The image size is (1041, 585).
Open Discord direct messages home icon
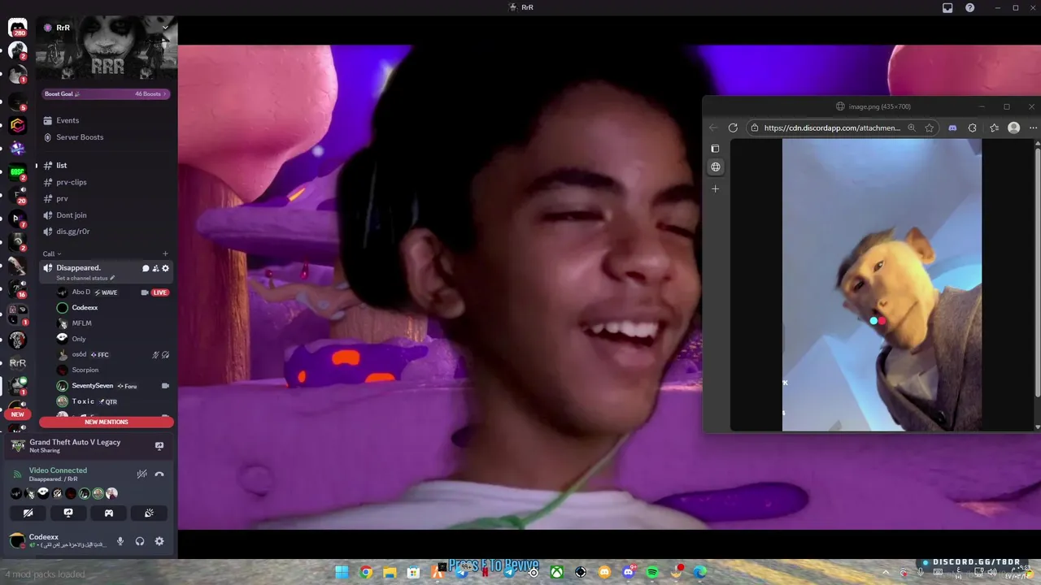tap(18, 28)
